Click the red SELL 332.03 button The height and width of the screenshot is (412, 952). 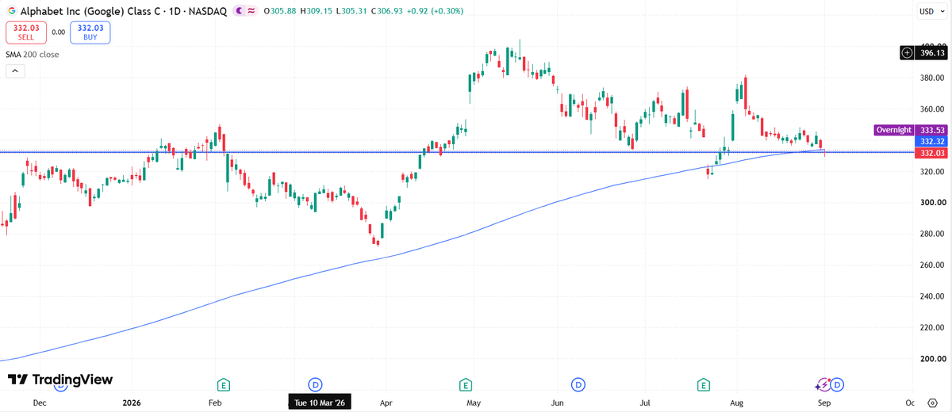(25, 32)
